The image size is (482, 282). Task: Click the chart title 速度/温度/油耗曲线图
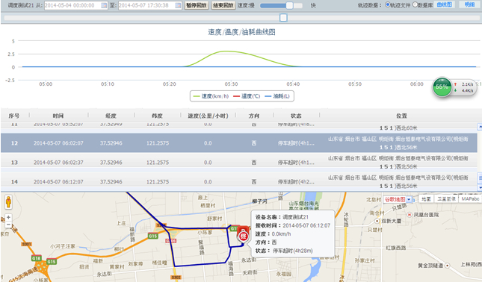pyautogui.click(x=241, y=32)
